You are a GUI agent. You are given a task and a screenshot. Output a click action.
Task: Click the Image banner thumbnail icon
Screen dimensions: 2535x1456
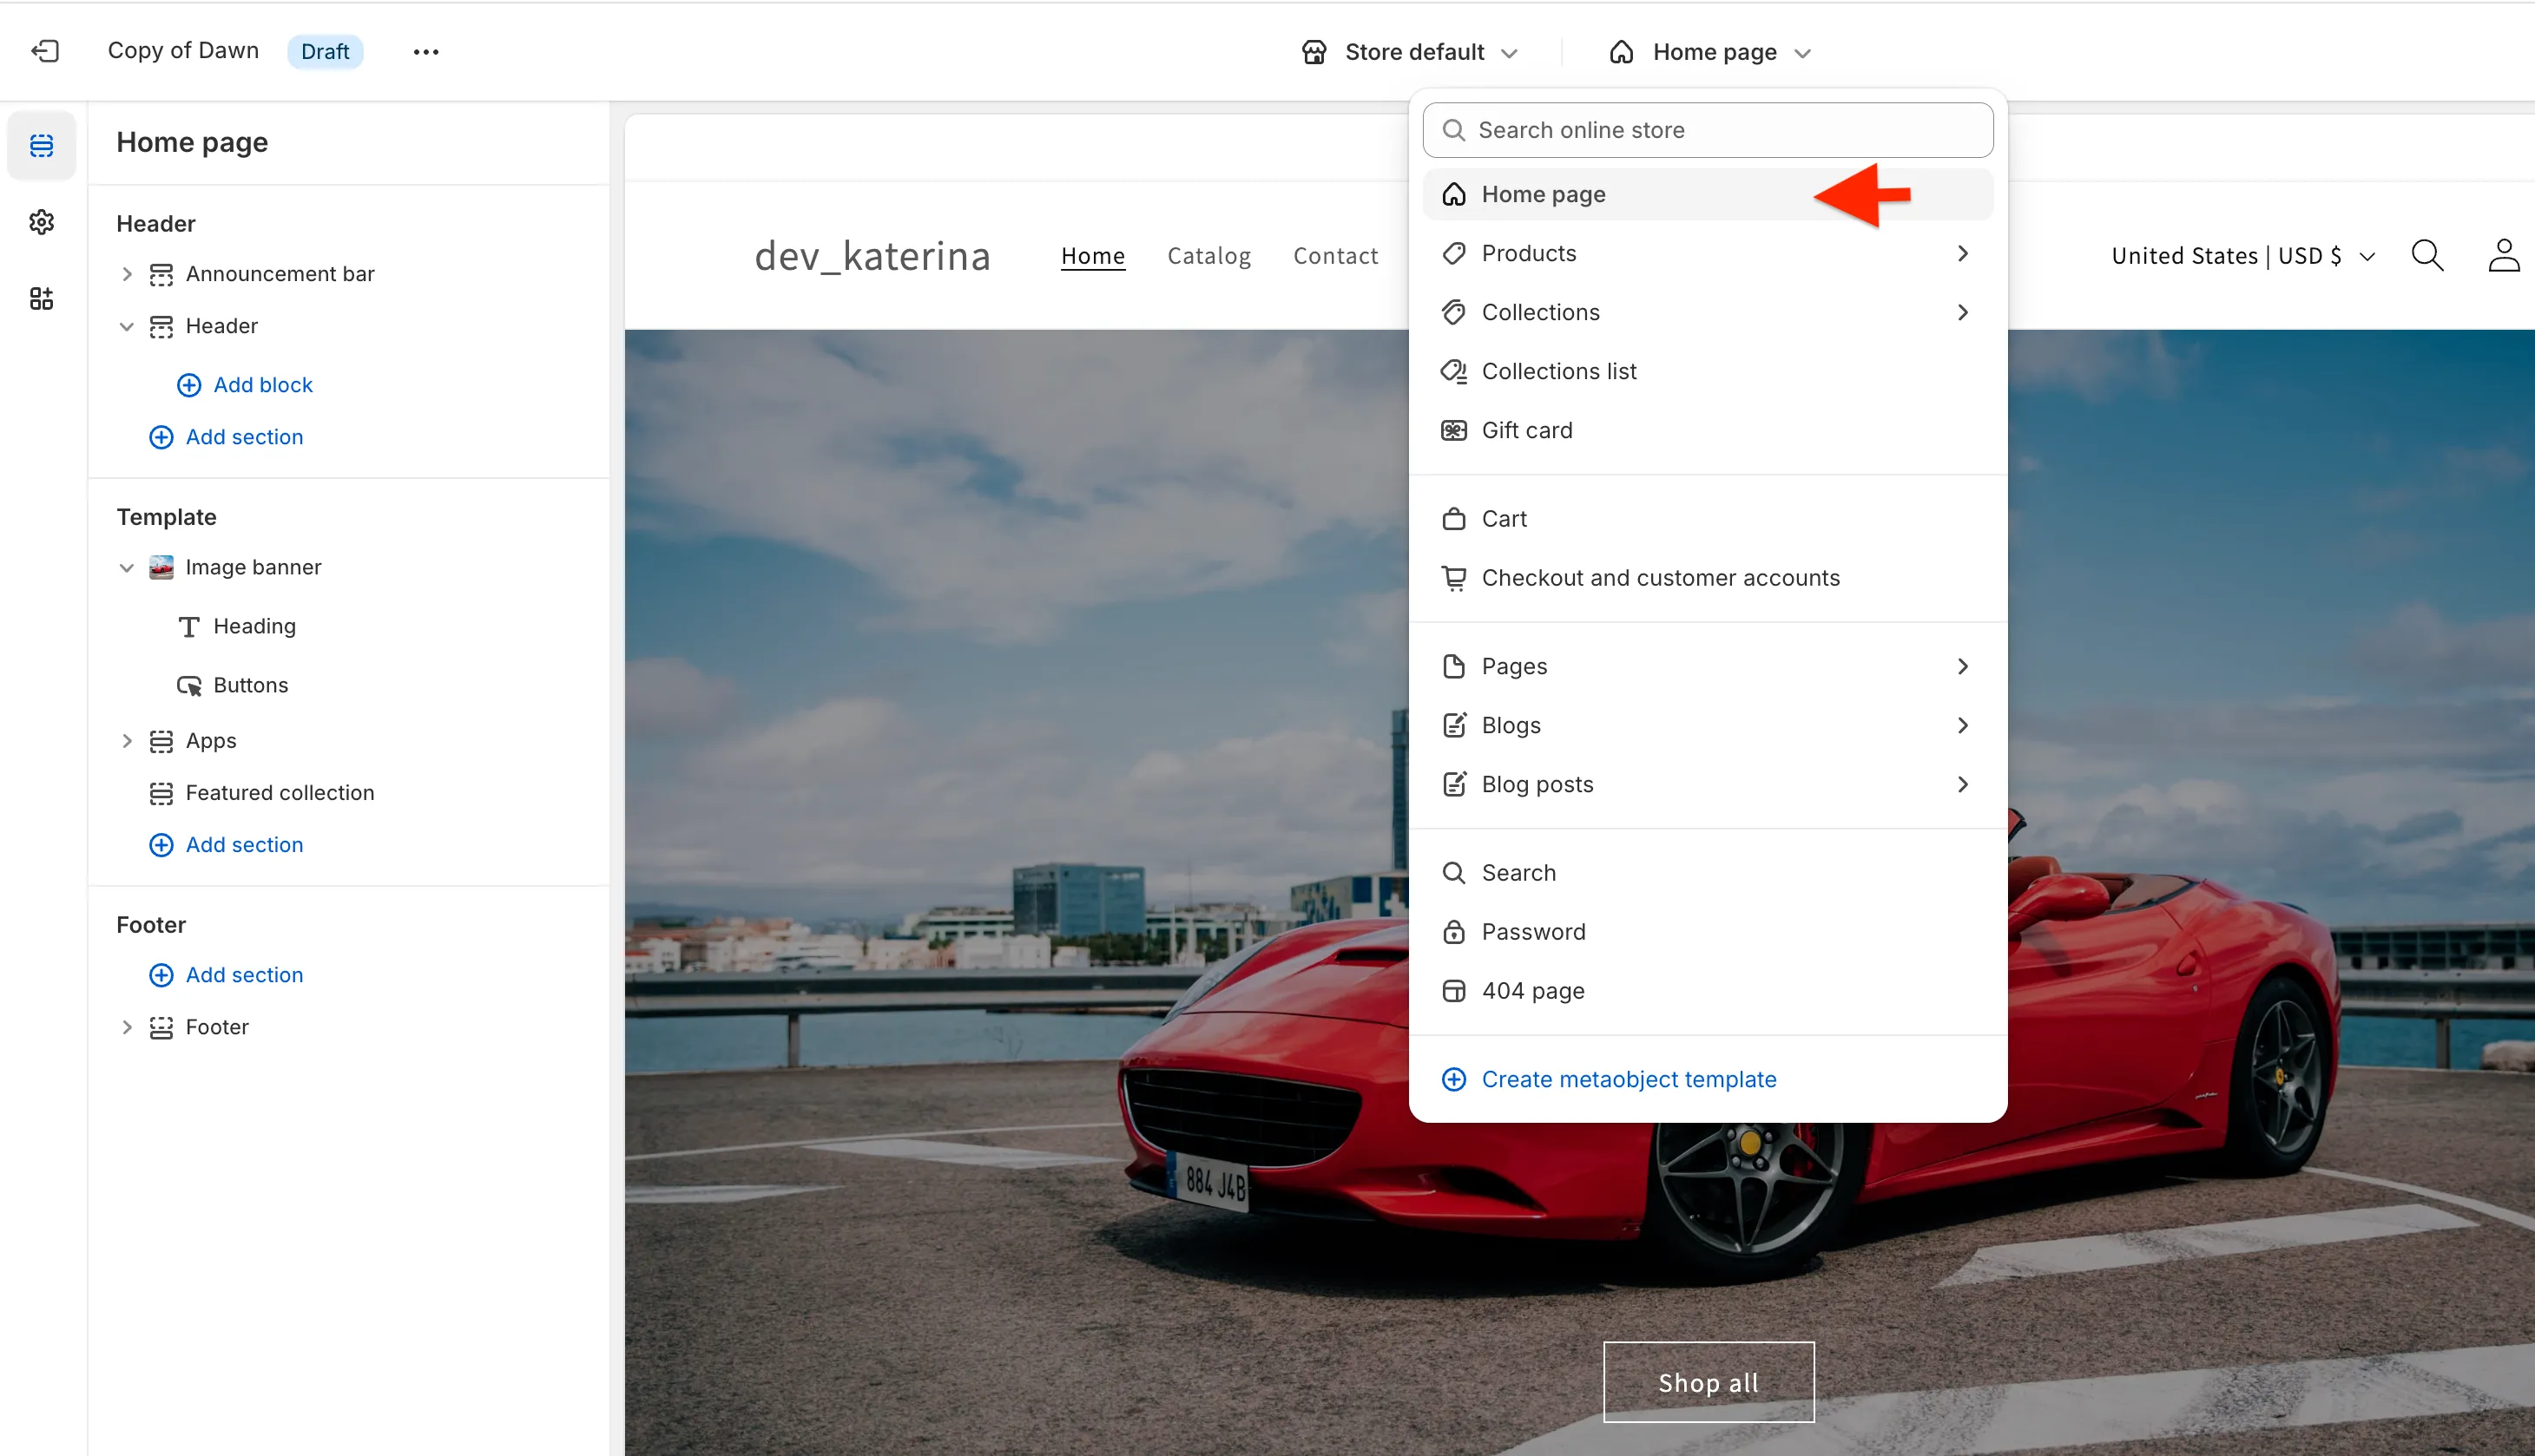point(161,567)
